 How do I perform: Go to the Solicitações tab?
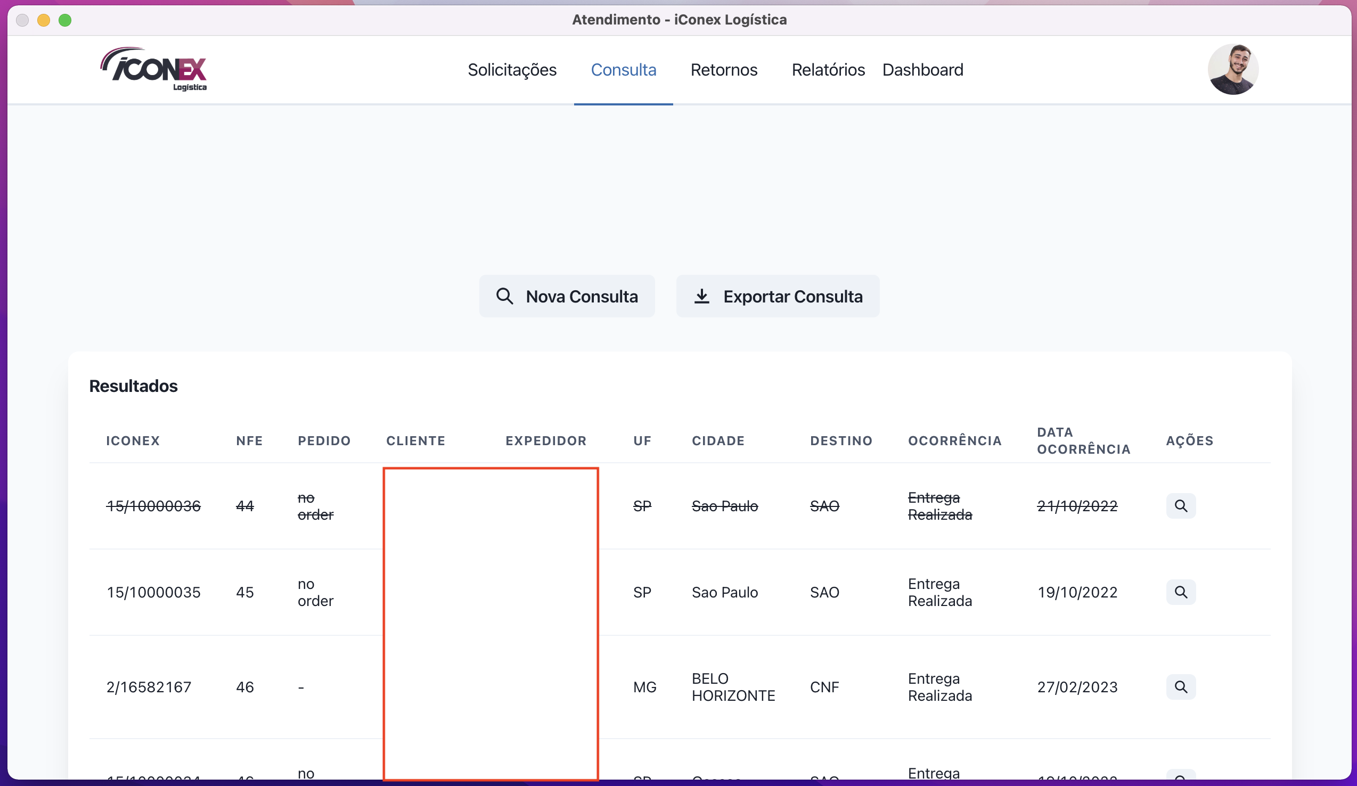coord(512,70)
